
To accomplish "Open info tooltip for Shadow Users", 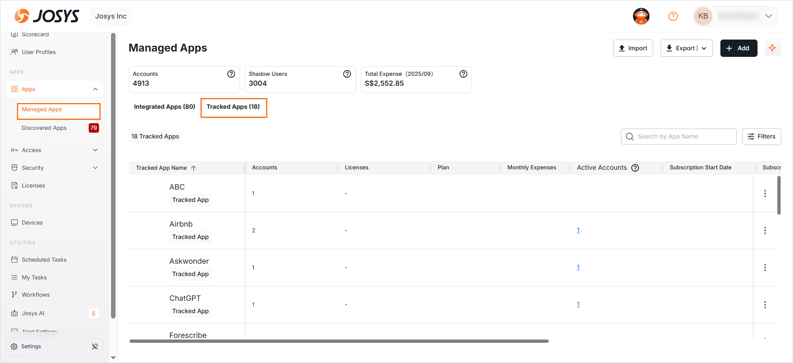I will (x=347, y=74).
